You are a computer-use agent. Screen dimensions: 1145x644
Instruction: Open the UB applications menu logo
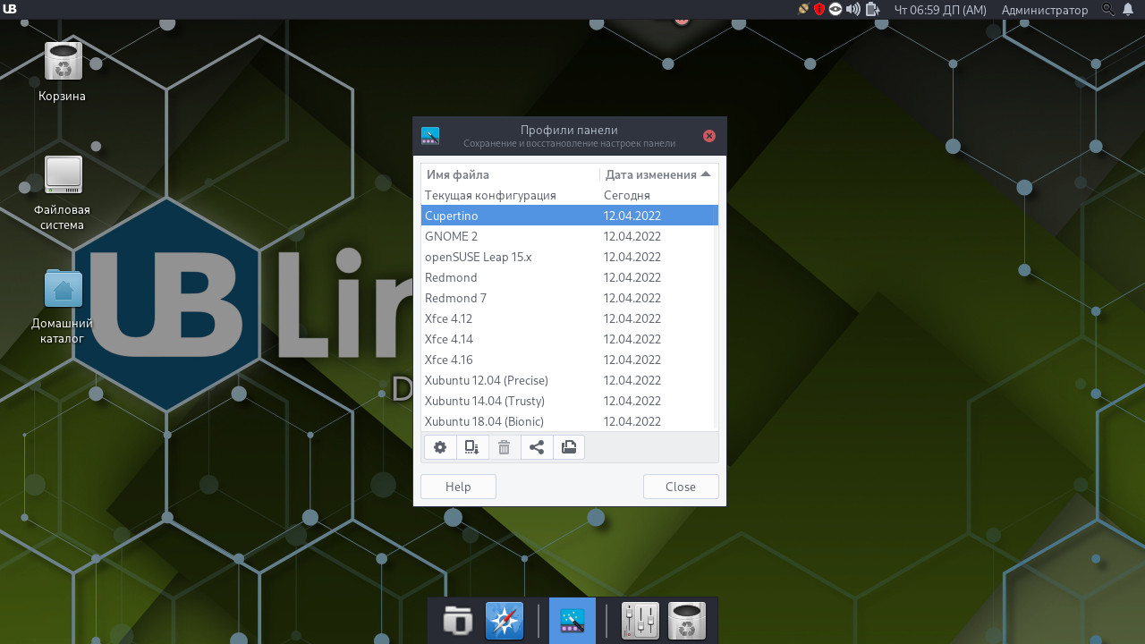(x=10, y=10)
